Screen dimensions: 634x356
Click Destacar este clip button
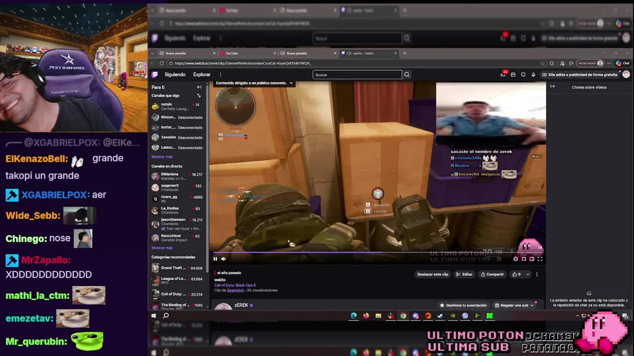(432, 274)
